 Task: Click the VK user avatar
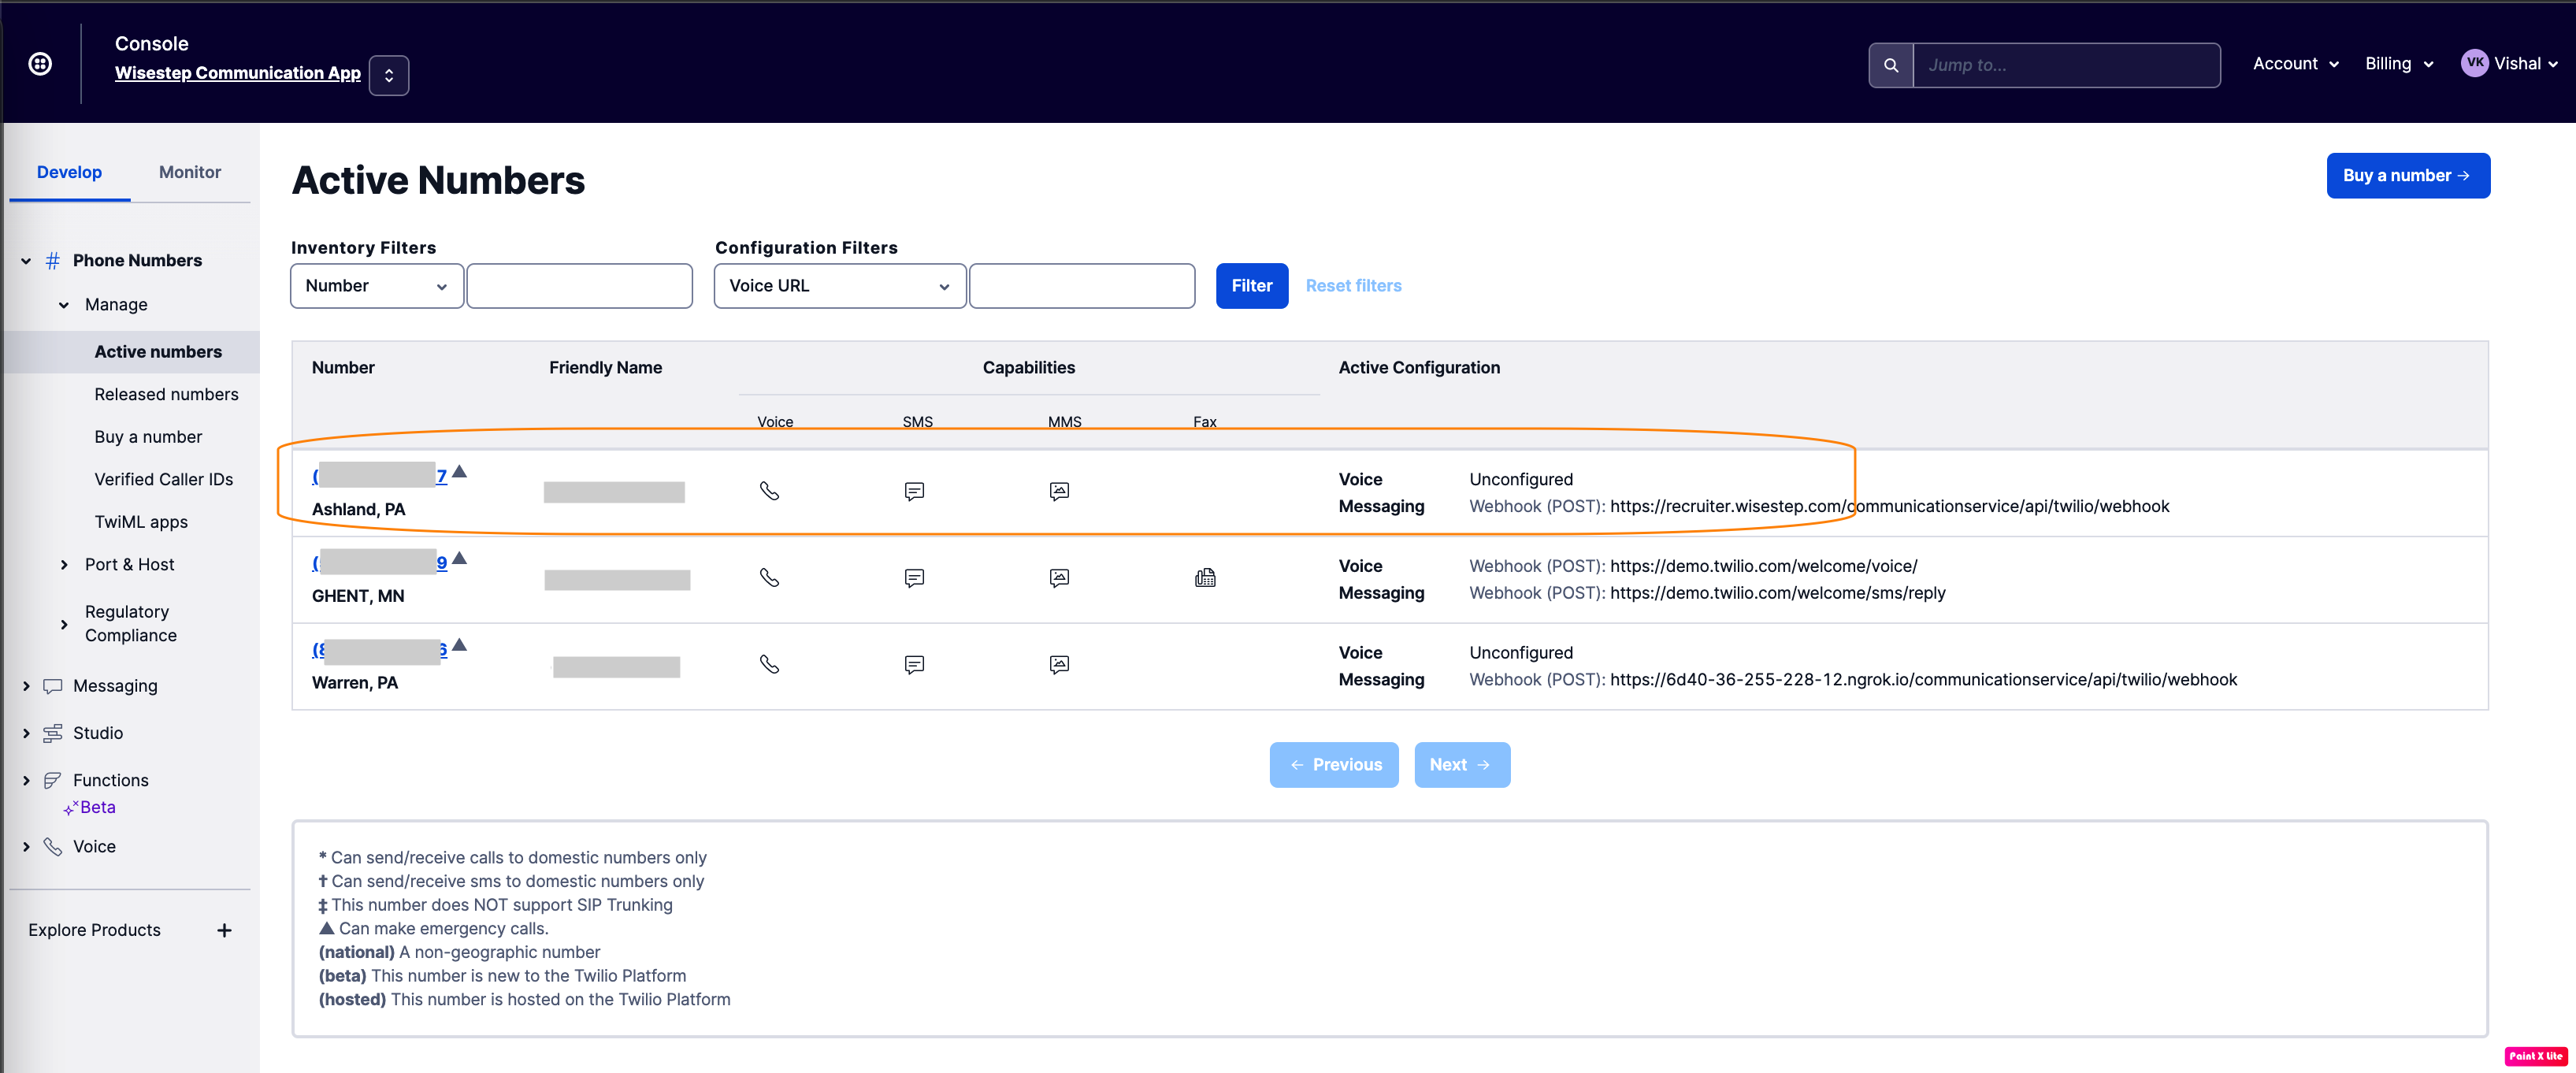pos(2474,63)
